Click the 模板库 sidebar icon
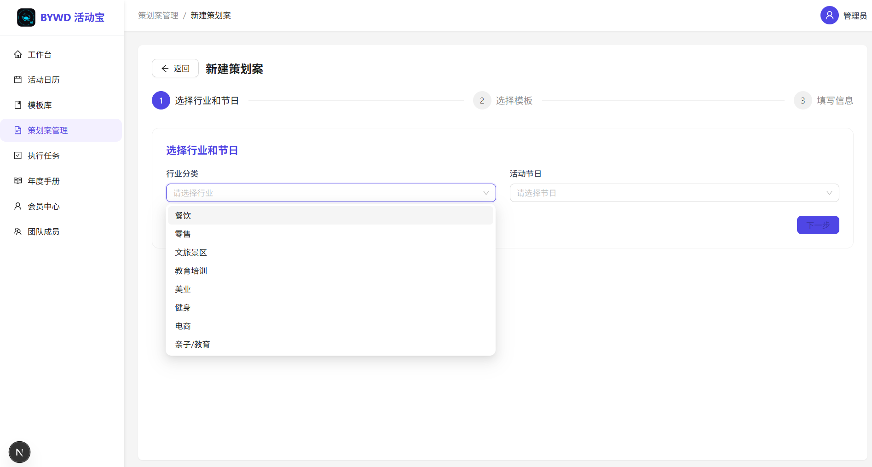Screen dimensions: 872x467 [x=18, y=105]
